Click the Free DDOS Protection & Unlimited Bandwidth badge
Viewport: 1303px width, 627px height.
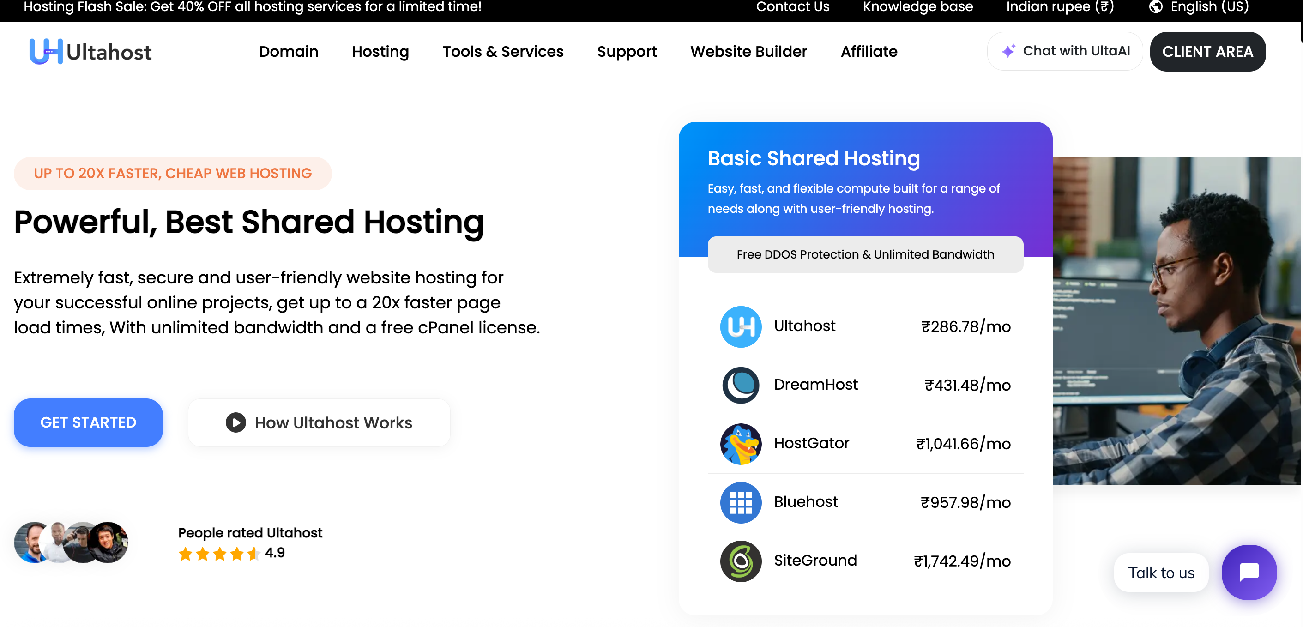point(865,254)
